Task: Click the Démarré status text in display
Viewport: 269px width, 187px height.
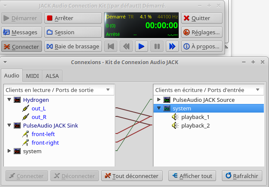Action: coord(116,17)
